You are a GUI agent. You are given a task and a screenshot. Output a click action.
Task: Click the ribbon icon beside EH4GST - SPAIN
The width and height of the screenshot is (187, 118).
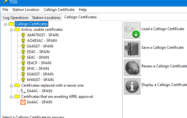(23, 80)
